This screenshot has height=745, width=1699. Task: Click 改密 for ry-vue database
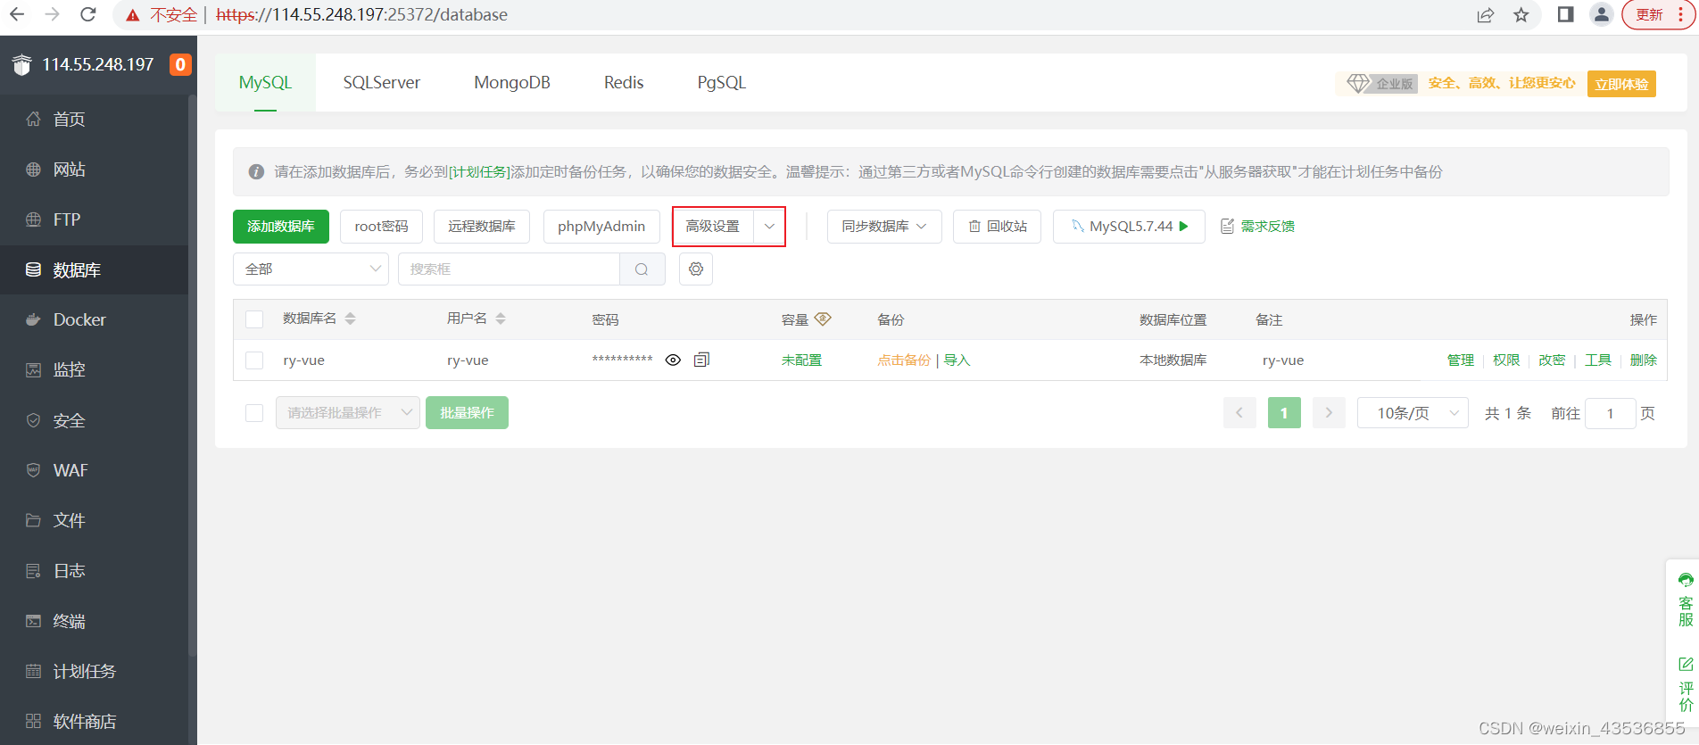(1552, 360)
